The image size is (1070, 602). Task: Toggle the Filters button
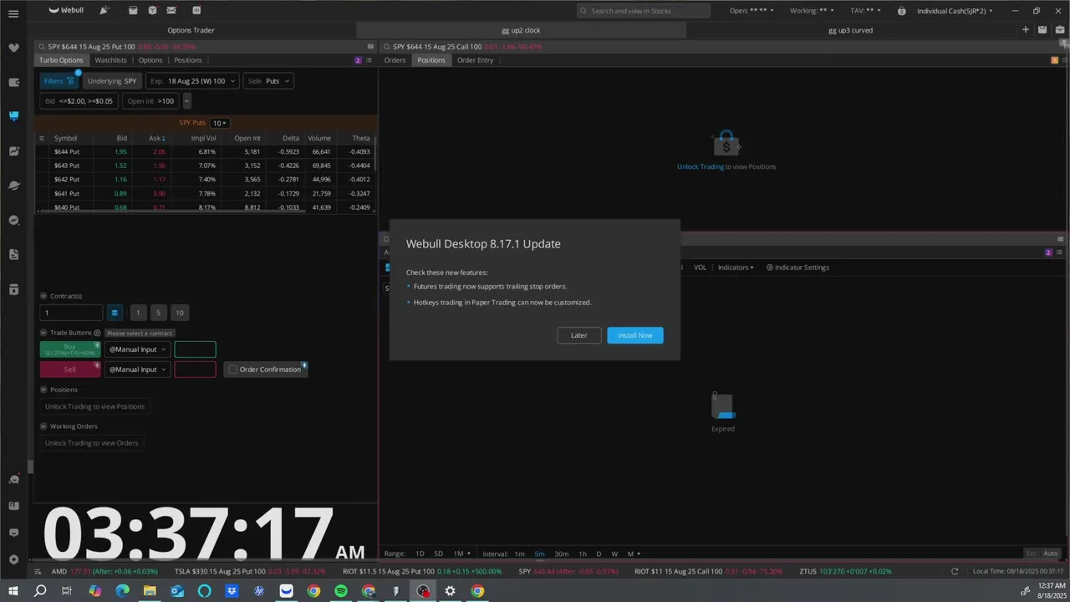[x=59, y=81]
